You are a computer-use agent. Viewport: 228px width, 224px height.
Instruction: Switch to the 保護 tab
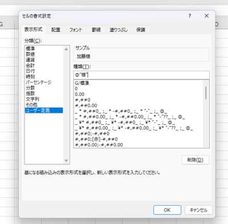(x=141, y=30)
